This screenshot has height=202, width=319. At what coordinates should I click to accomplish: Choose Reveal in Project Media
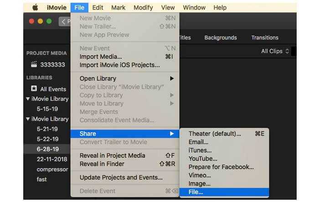(x=125, y=155)
